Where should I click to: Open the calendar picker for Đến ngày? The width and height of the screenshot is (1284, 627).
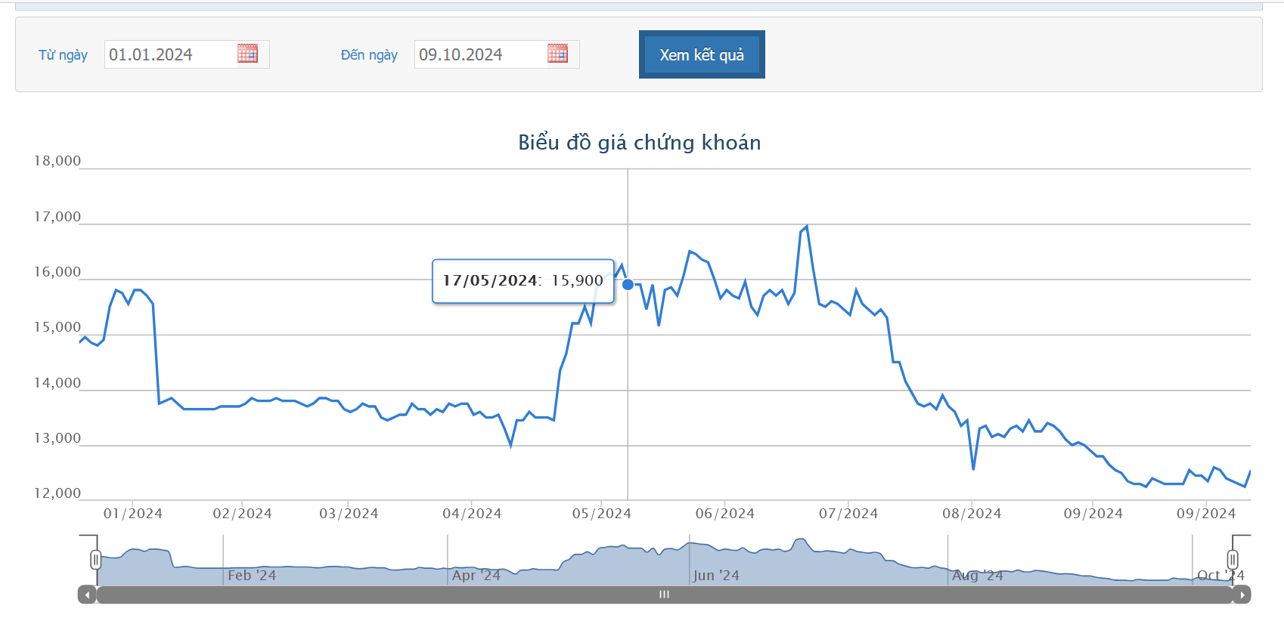[557, 54]
